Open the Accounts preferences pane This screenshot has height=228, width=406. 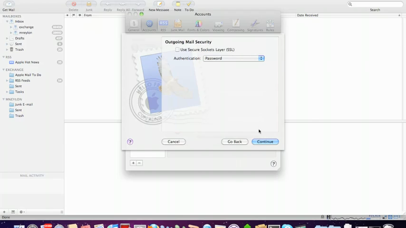point(149,25)
